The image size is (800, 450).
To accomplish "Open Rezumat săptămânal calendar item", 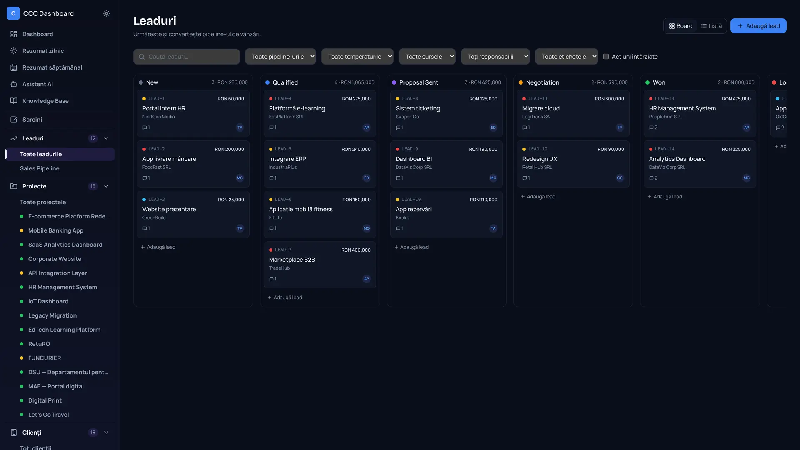I will coord(60,67).
